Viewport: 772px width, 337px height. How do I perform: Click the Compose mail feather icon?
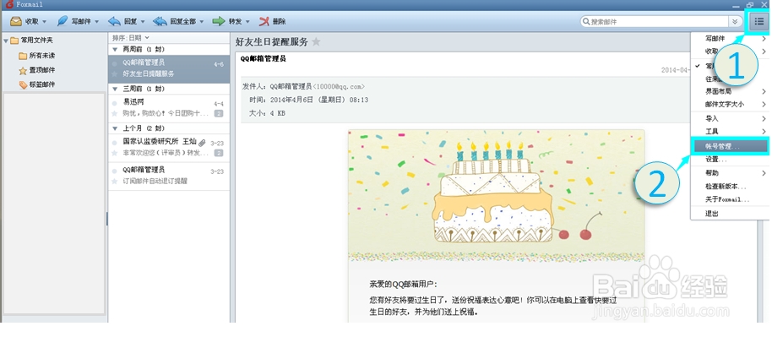62,22
